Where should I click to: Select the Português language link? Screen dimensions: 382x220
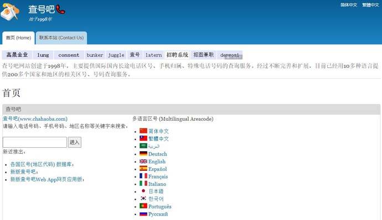[160, 206]
